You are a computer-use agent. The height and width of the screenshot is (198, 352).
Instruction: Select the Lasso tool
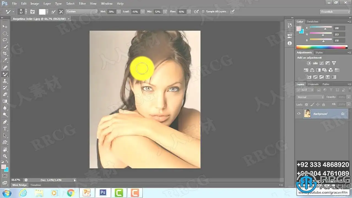click(5, 40)
